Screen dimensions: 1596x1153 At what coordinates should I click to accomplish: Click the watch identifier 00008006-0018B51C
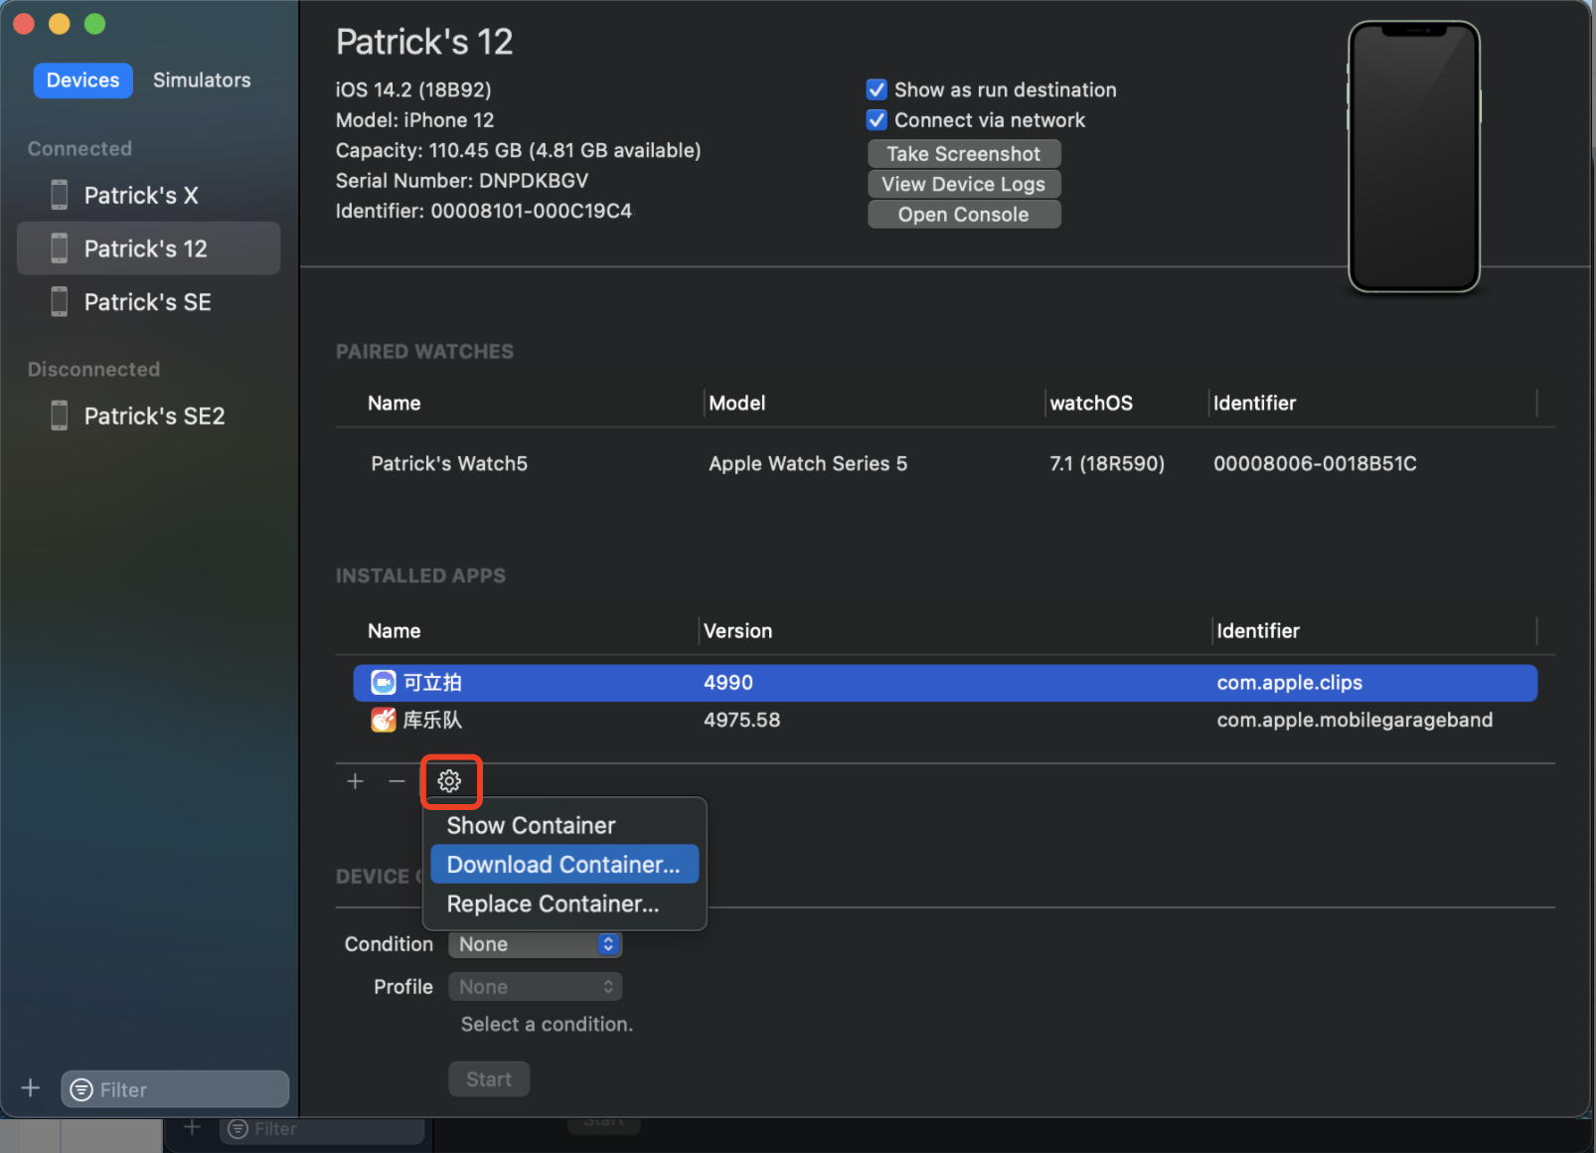point(1315,463)
